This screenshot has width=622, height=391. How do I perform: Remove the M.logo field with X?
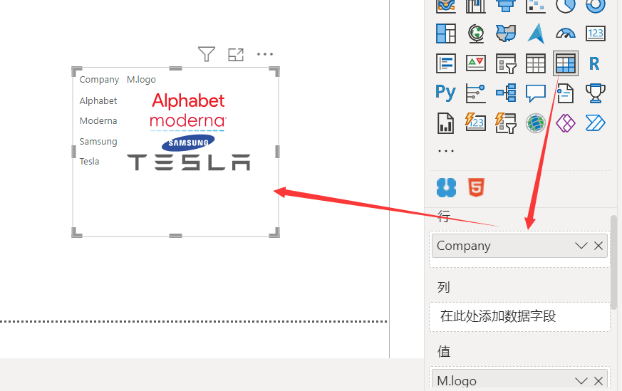pos(598,381)
